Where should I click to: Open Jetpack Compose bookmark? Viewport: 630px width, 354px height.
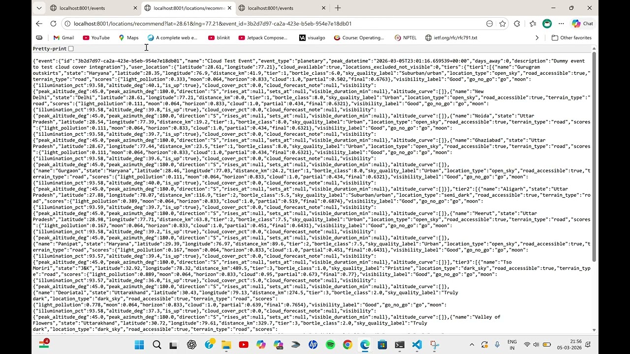click(x=263, y=38)
